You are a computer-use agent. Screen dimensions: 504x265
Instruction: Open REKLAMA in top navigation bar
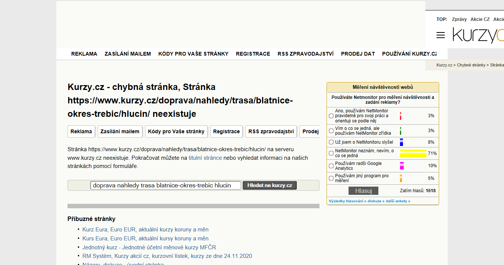[x=84, y=54]
